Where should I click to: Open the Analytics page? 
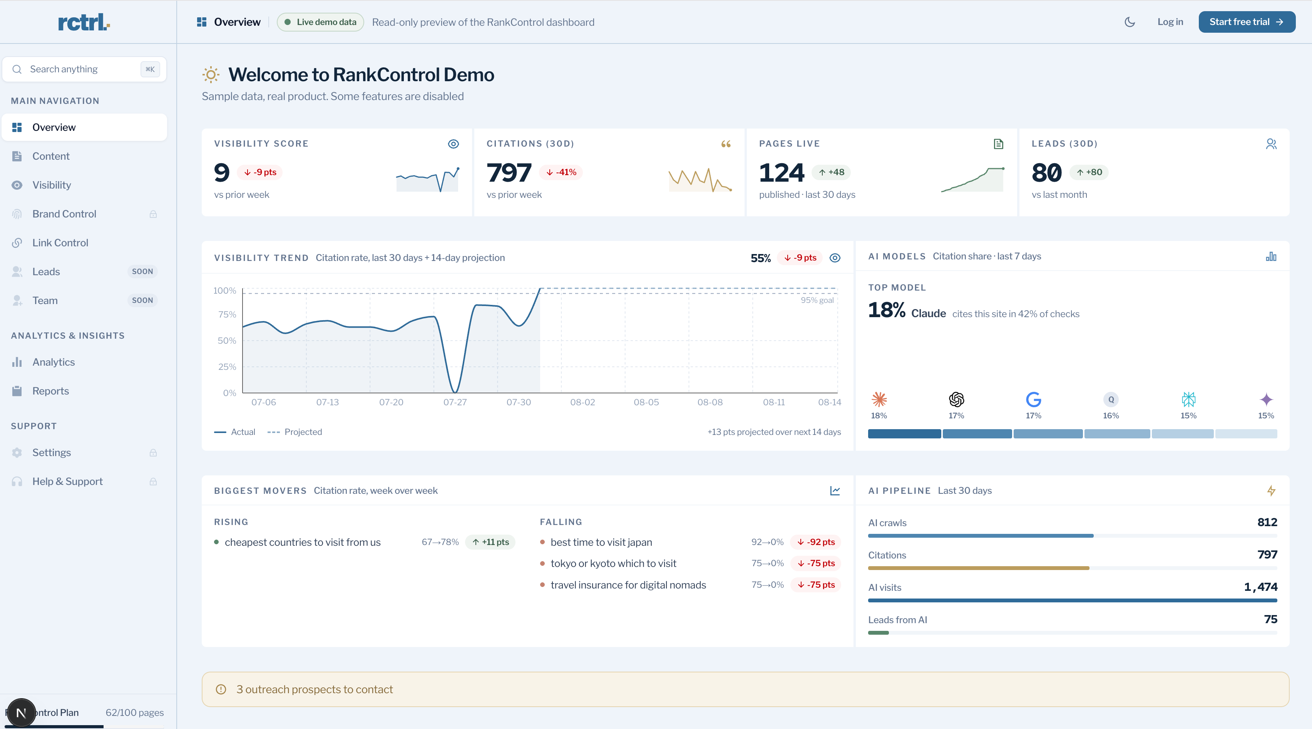pos(85,362)
